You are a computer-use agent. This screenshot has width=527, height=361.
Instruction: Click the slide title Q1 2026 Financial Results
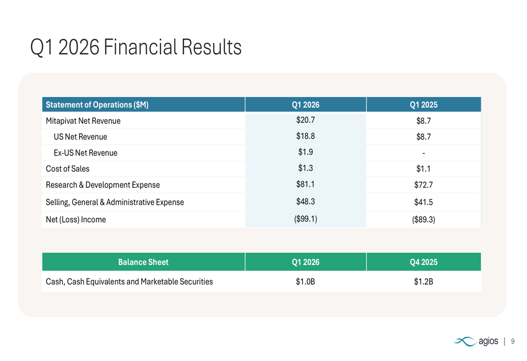136,48
